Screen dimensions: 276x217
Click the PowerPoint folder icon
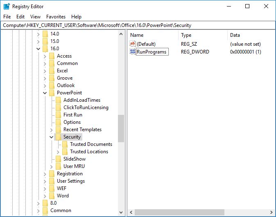[52, 93]
